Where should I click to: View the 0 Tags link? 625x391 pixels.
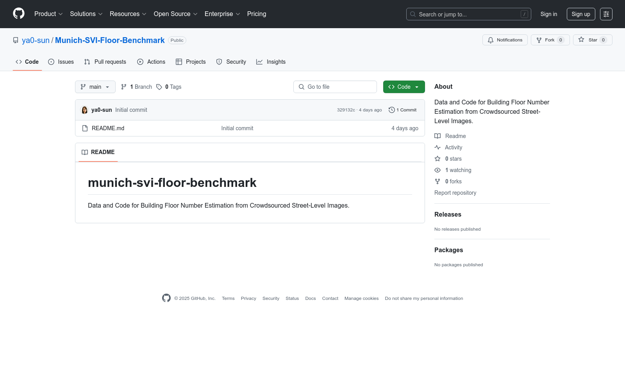pyautogui.click(x=169, y=87)
